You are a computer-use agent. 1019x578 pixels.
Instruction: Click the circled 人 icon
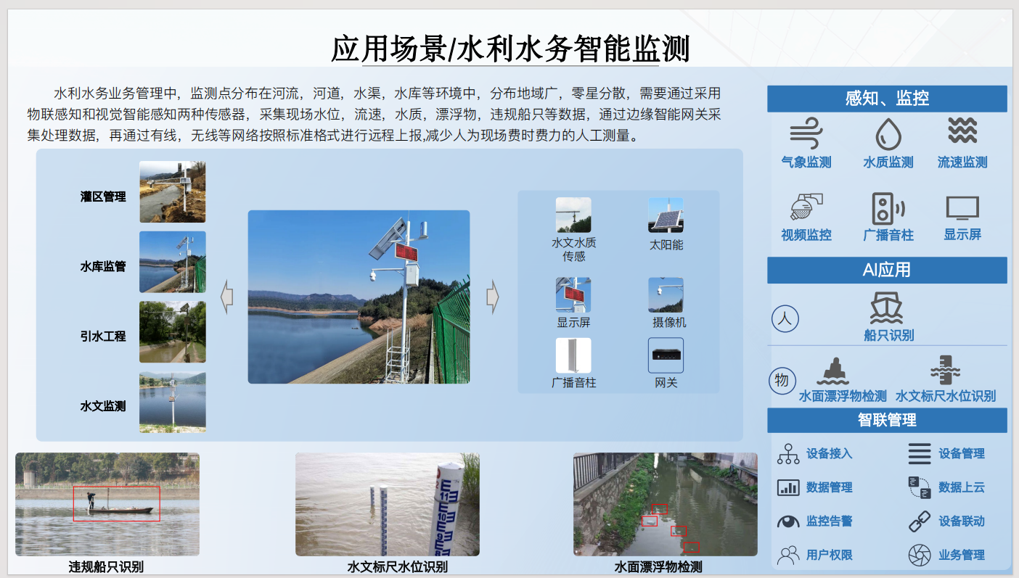[785, 318]
